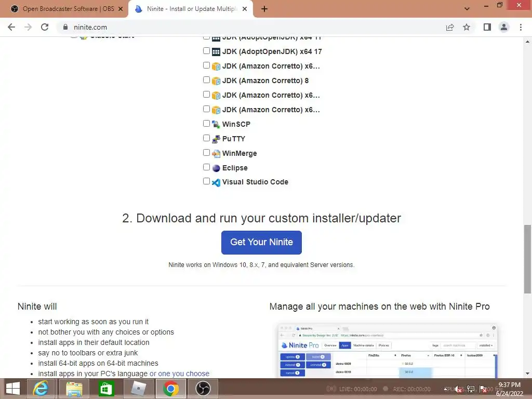
Task: Click 'say no to toolbars or extra junk'
Action: pos(88,353)
